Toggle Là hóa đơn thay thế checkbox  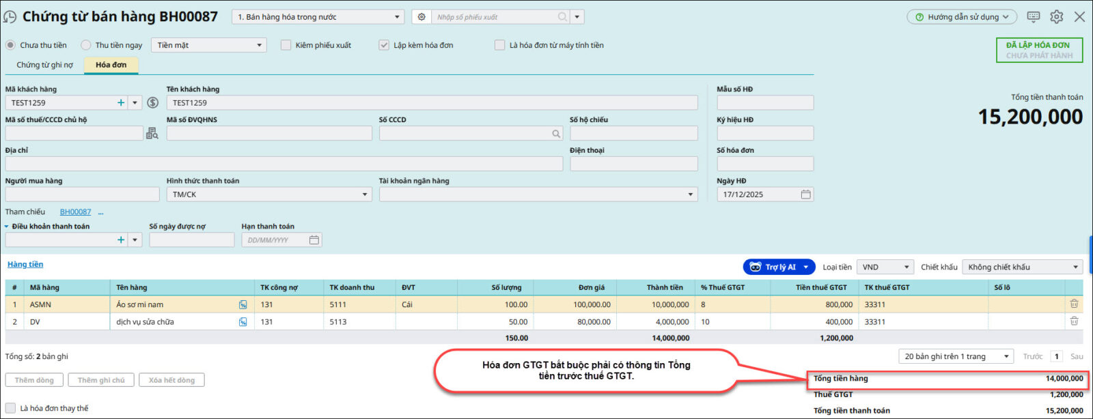10,408
